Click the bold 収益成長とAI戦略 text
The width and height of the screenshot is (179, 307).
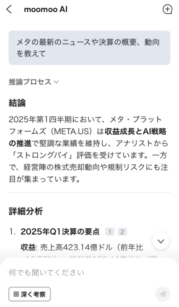tap(135, 131)
